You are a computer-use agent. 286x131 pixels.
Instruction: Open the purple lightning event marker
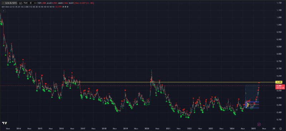pyautogui.click(x=259, y=125)
